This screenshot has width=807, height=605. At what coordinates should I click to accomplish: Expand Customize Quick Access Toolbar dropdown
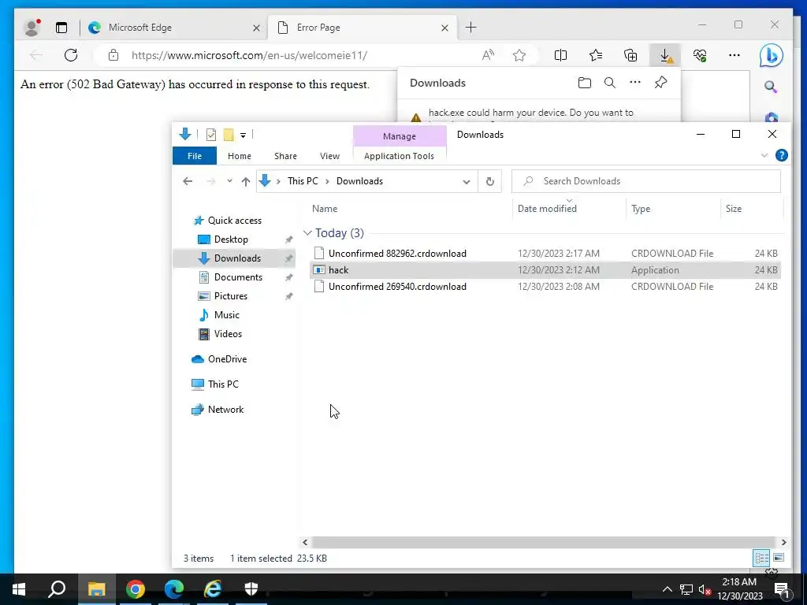tap(243, 135)
